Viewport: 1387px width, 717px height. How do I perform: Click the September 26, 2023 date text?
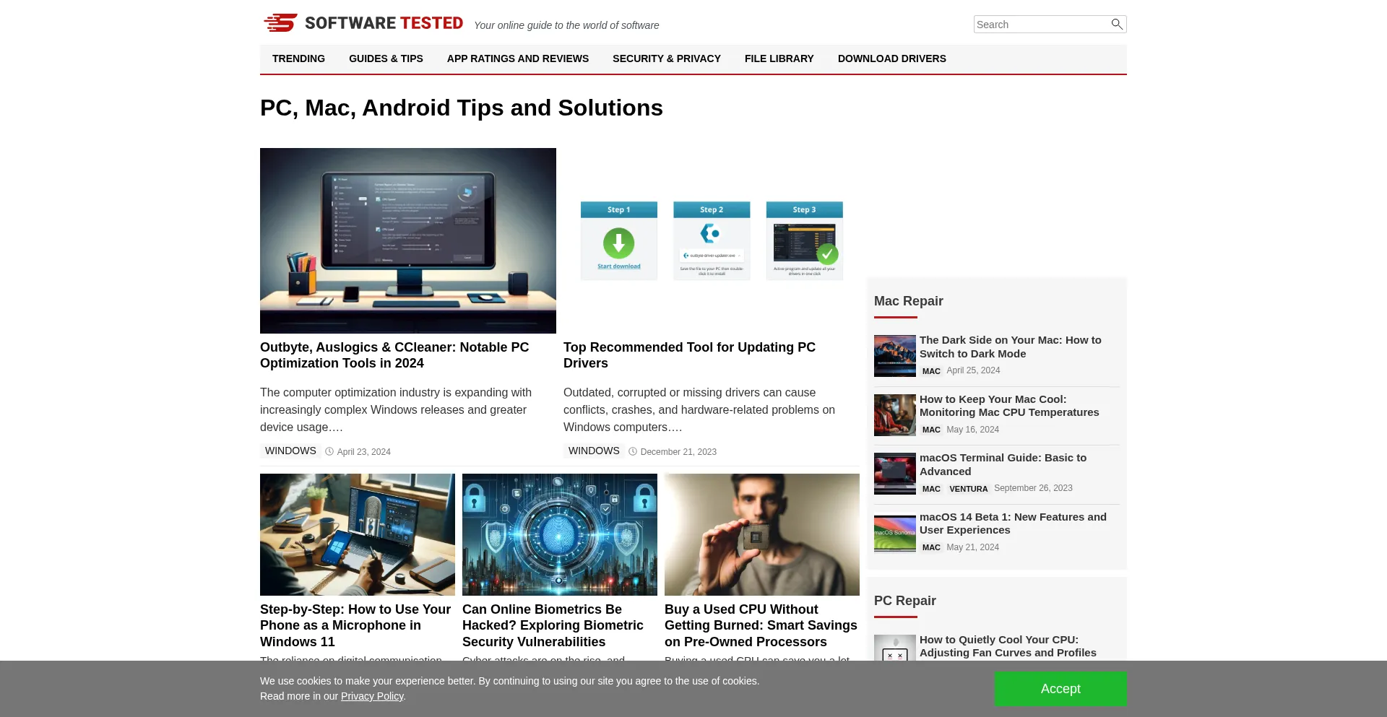click(1033, 488)
